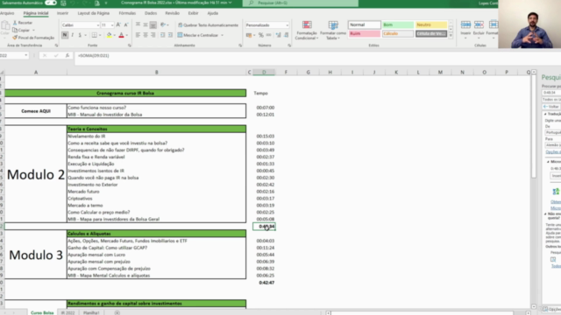Click the Pesquisar search box

point(301,3)
